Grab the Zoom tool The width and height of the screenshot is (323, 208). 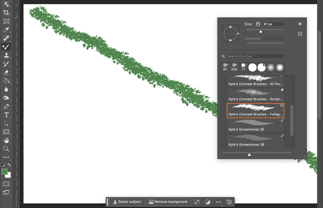click(x=6, y=149)
